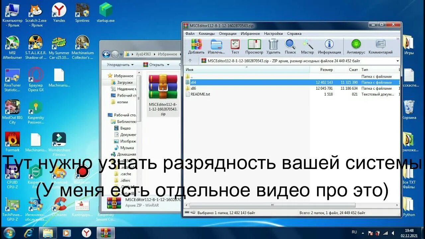The image size is (425, 239).
Task: Open Wondershare Filmora desktop shortcut
Action: pos(59,144)
